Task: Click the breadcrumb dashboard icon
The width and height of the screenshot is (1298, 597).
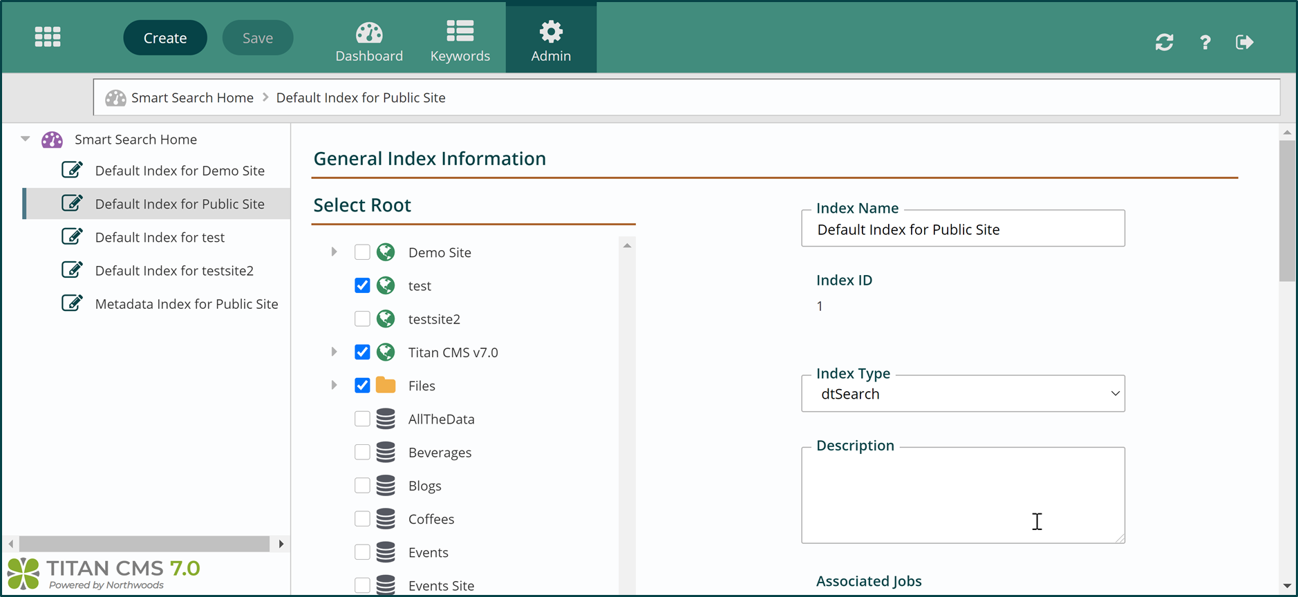Action: 115,97
